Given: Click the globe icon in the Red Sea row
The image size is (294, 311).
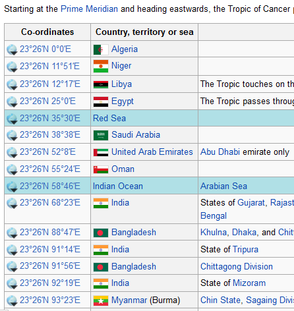Looking at the screenshot, I should pyautogui.click(x=12, y=119).
